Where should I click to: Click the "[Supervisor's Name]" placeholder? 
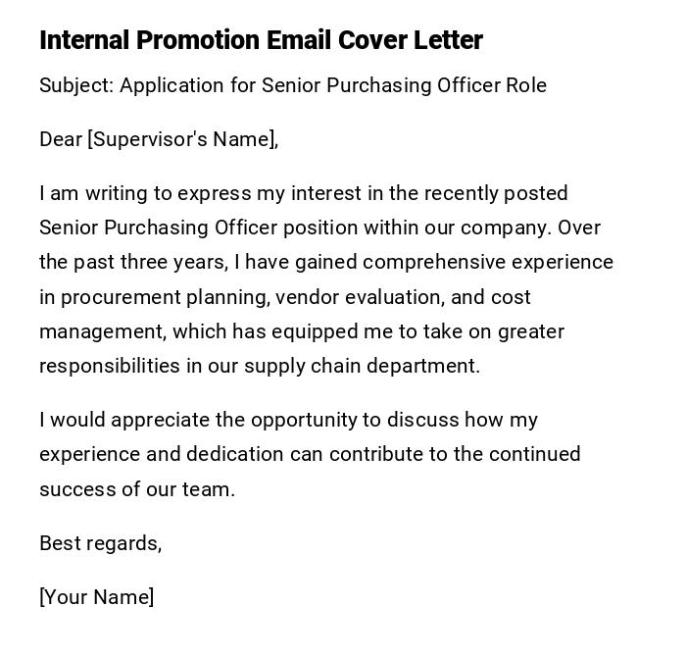pos(182,139)
